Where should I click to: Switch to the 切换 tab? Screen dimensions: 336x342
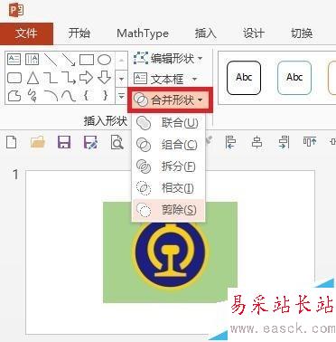(302, 33)
